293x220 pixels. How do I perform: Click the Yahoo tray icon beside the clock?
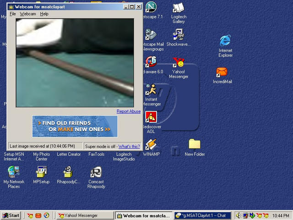tap(266, 215)
